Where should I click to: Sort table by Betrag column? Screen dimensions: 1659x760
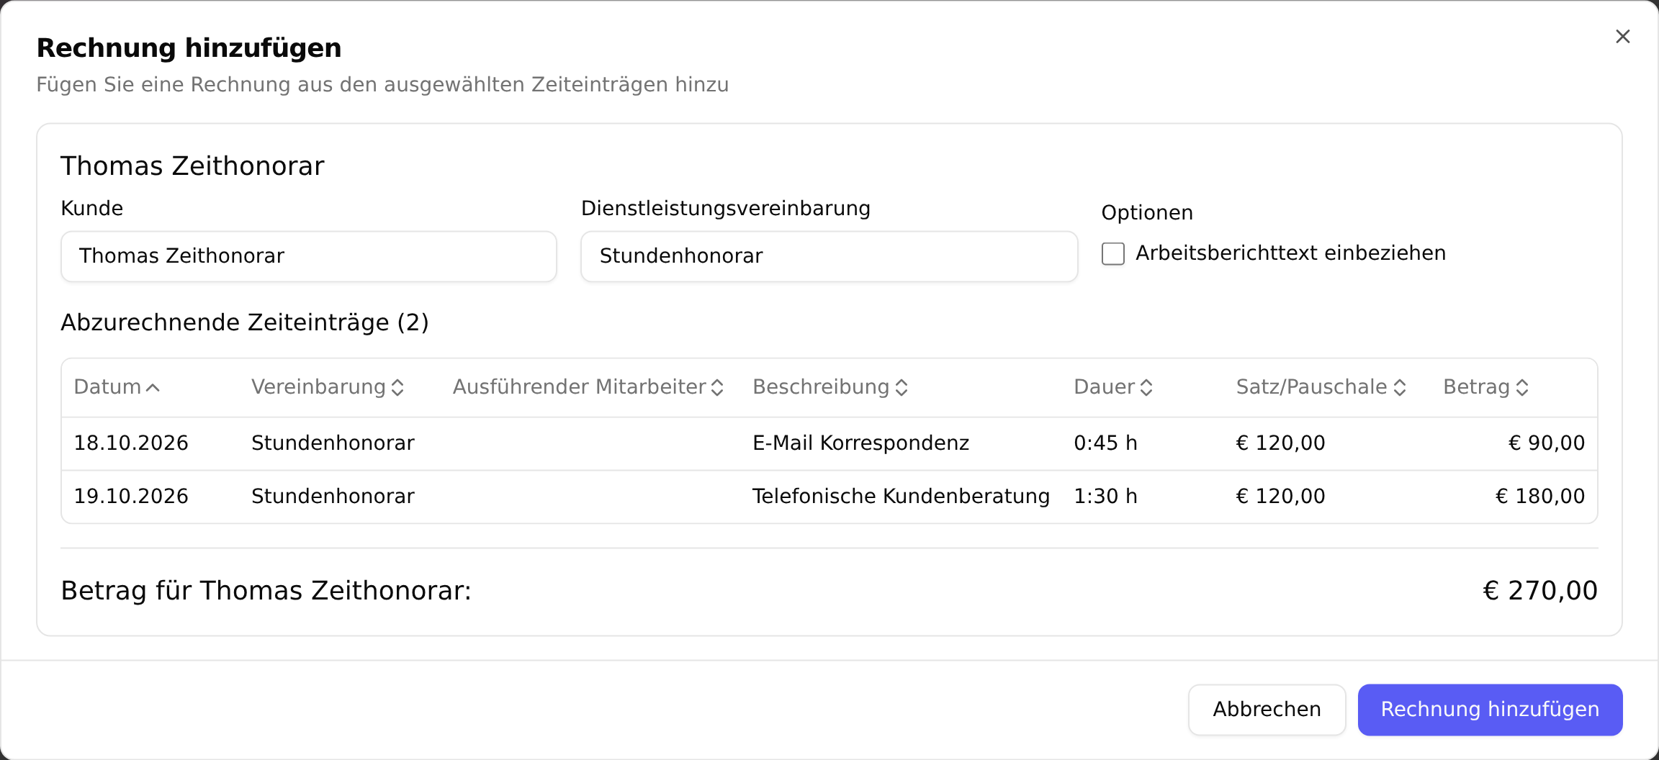(1486, 387)
